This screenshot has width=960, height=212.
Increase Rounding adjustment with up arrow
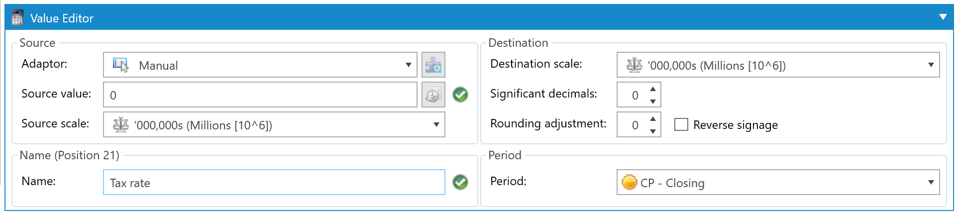pyautogui.click(x=652, y=118)
